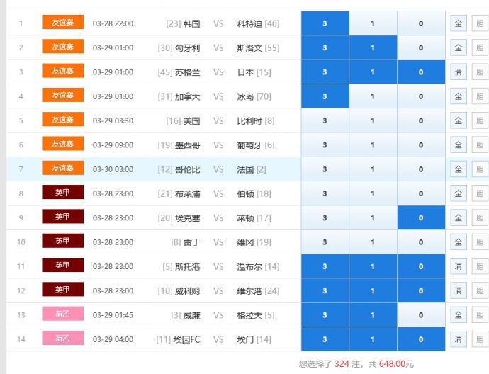Open the 英甲 league tag for 布莱浦 match
This screenshot has width=489, height=374.
pos(62,193)
